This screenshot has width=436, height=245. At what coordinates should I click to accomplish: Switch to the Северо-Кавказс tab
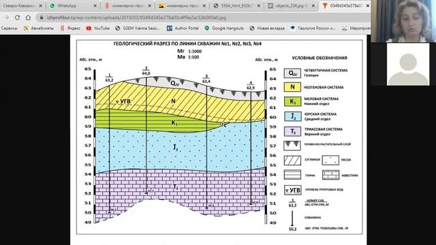pos(21,5)
